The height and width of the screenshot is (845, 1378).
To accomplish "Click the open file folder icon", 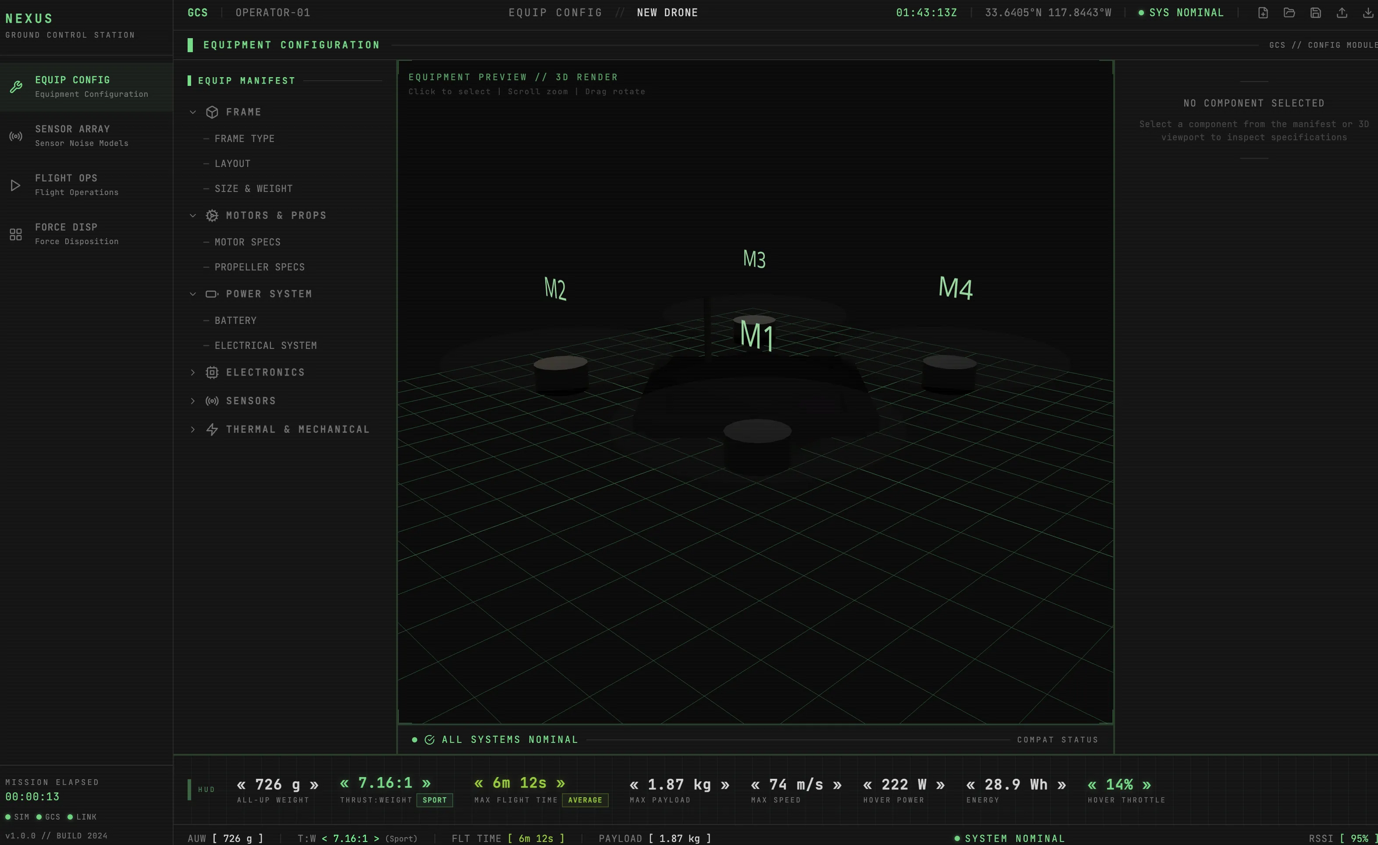I will (1289, 12).
